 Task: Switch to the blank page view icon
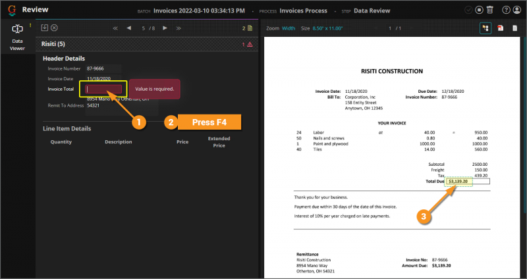(x=515, y=28)
